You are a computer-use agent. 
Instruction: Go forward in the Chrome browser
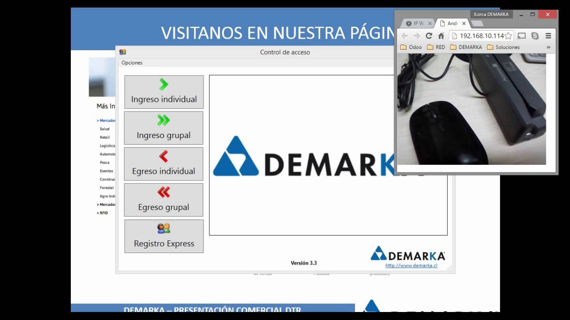[416, 36]
